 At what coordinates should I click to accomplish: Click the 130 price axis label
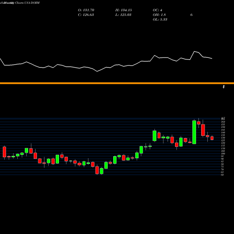223,138
